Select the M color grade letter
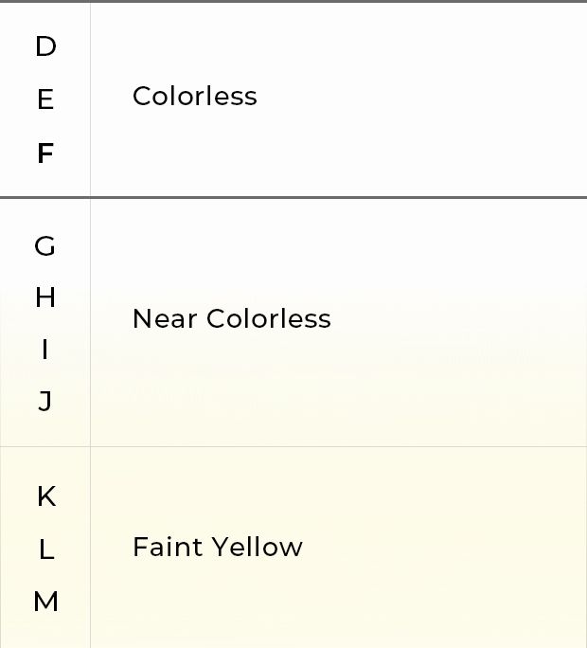 coord(45,601)
